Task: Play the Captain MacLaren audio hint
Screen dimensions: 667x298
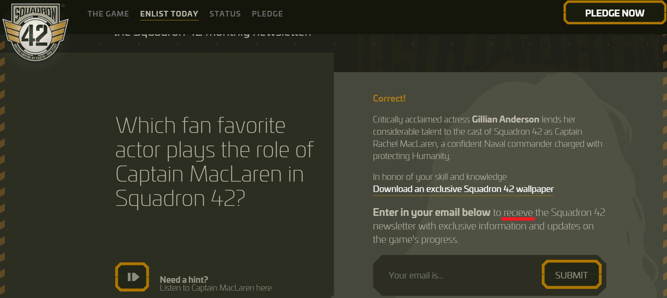Action: (132, 277)
